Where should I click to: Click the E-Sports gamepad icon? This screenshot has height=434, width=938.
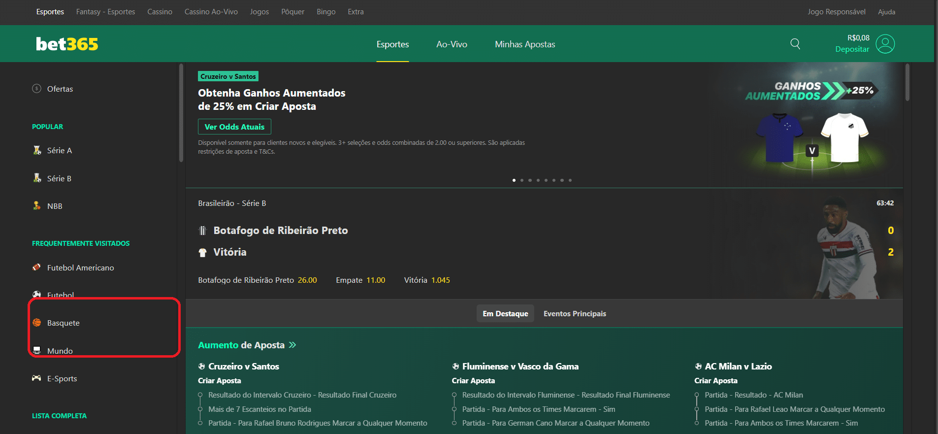[36, 378]
